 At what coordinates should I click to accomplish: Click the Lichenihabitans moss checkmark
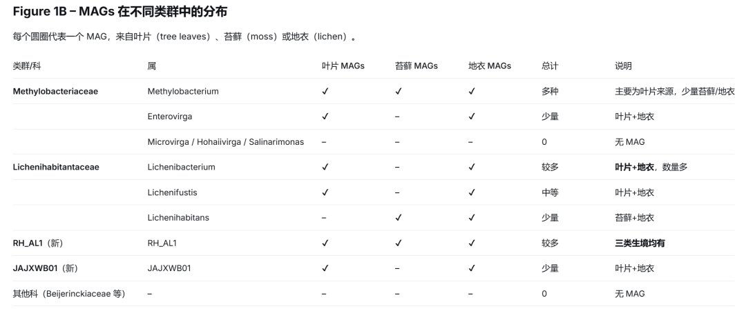[399, 217]
